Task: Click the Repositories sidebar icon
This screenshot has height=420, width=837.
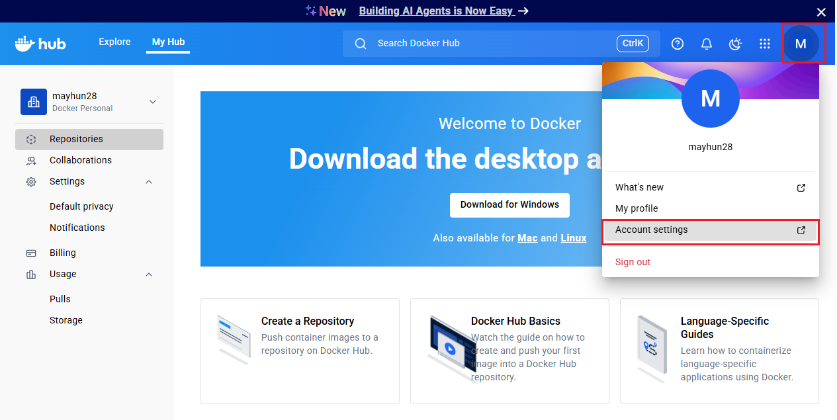Action: tap(31, 140)
